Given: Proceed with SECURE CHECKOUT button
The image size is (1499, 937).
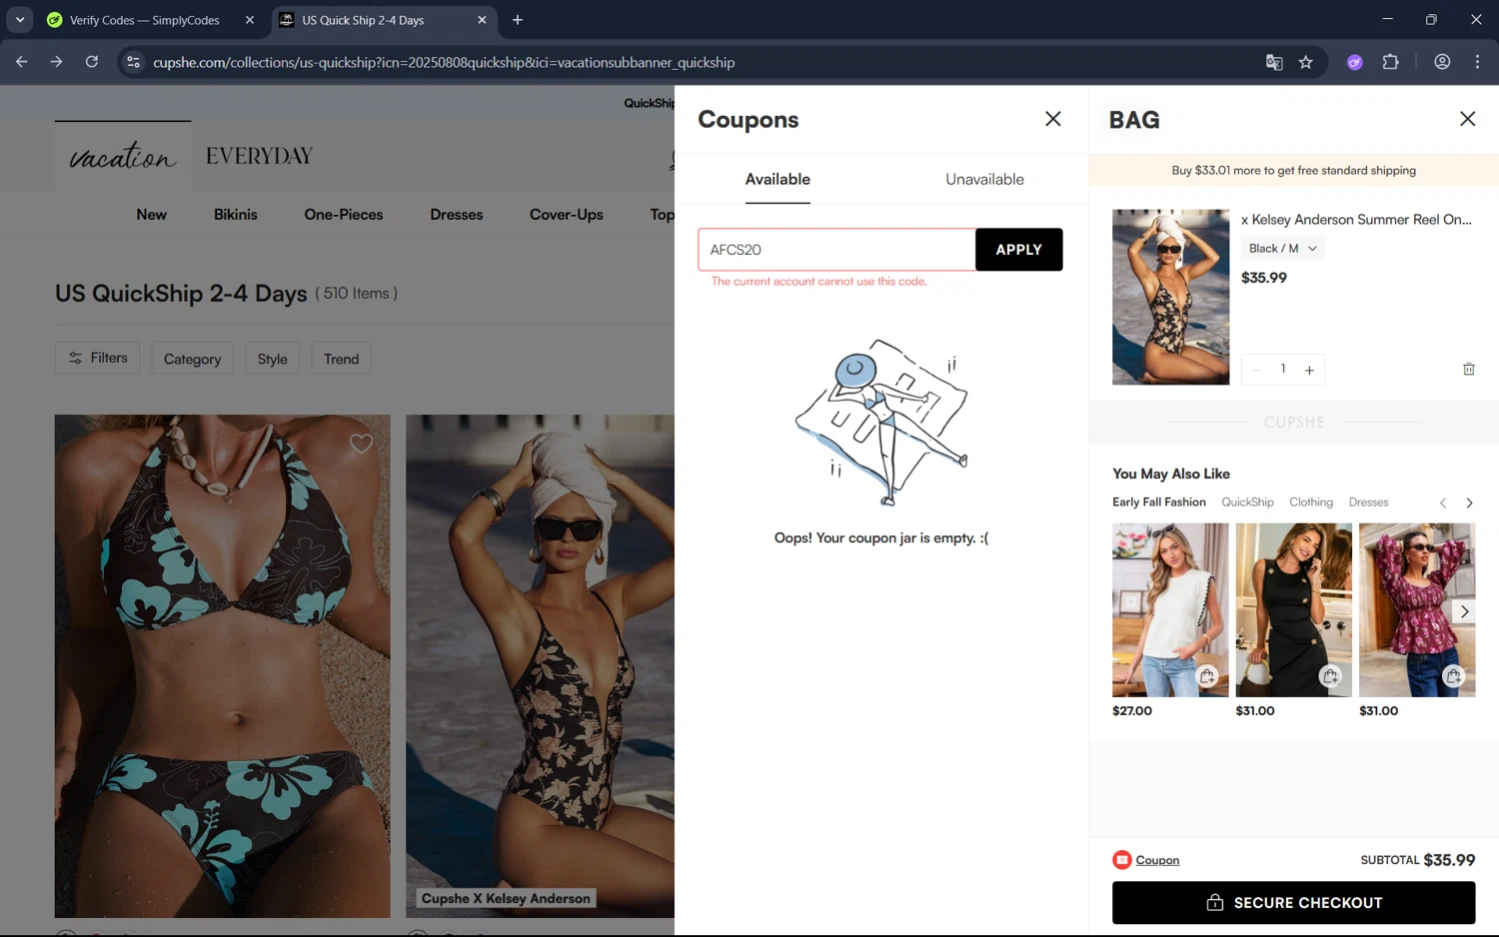Looking at the screenshot, I should 1293,903.
